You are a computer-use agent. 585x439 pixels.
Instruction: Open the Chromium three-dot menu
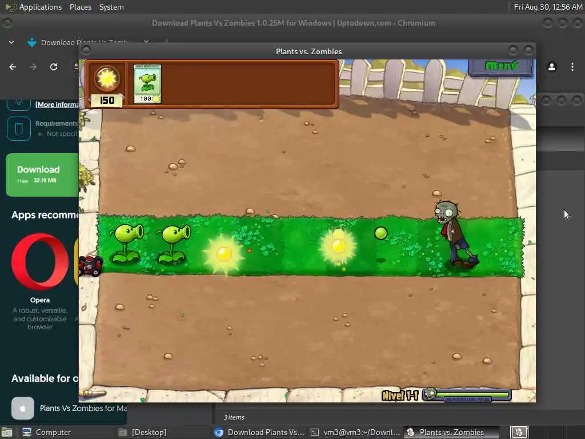(x=572, y=67)
